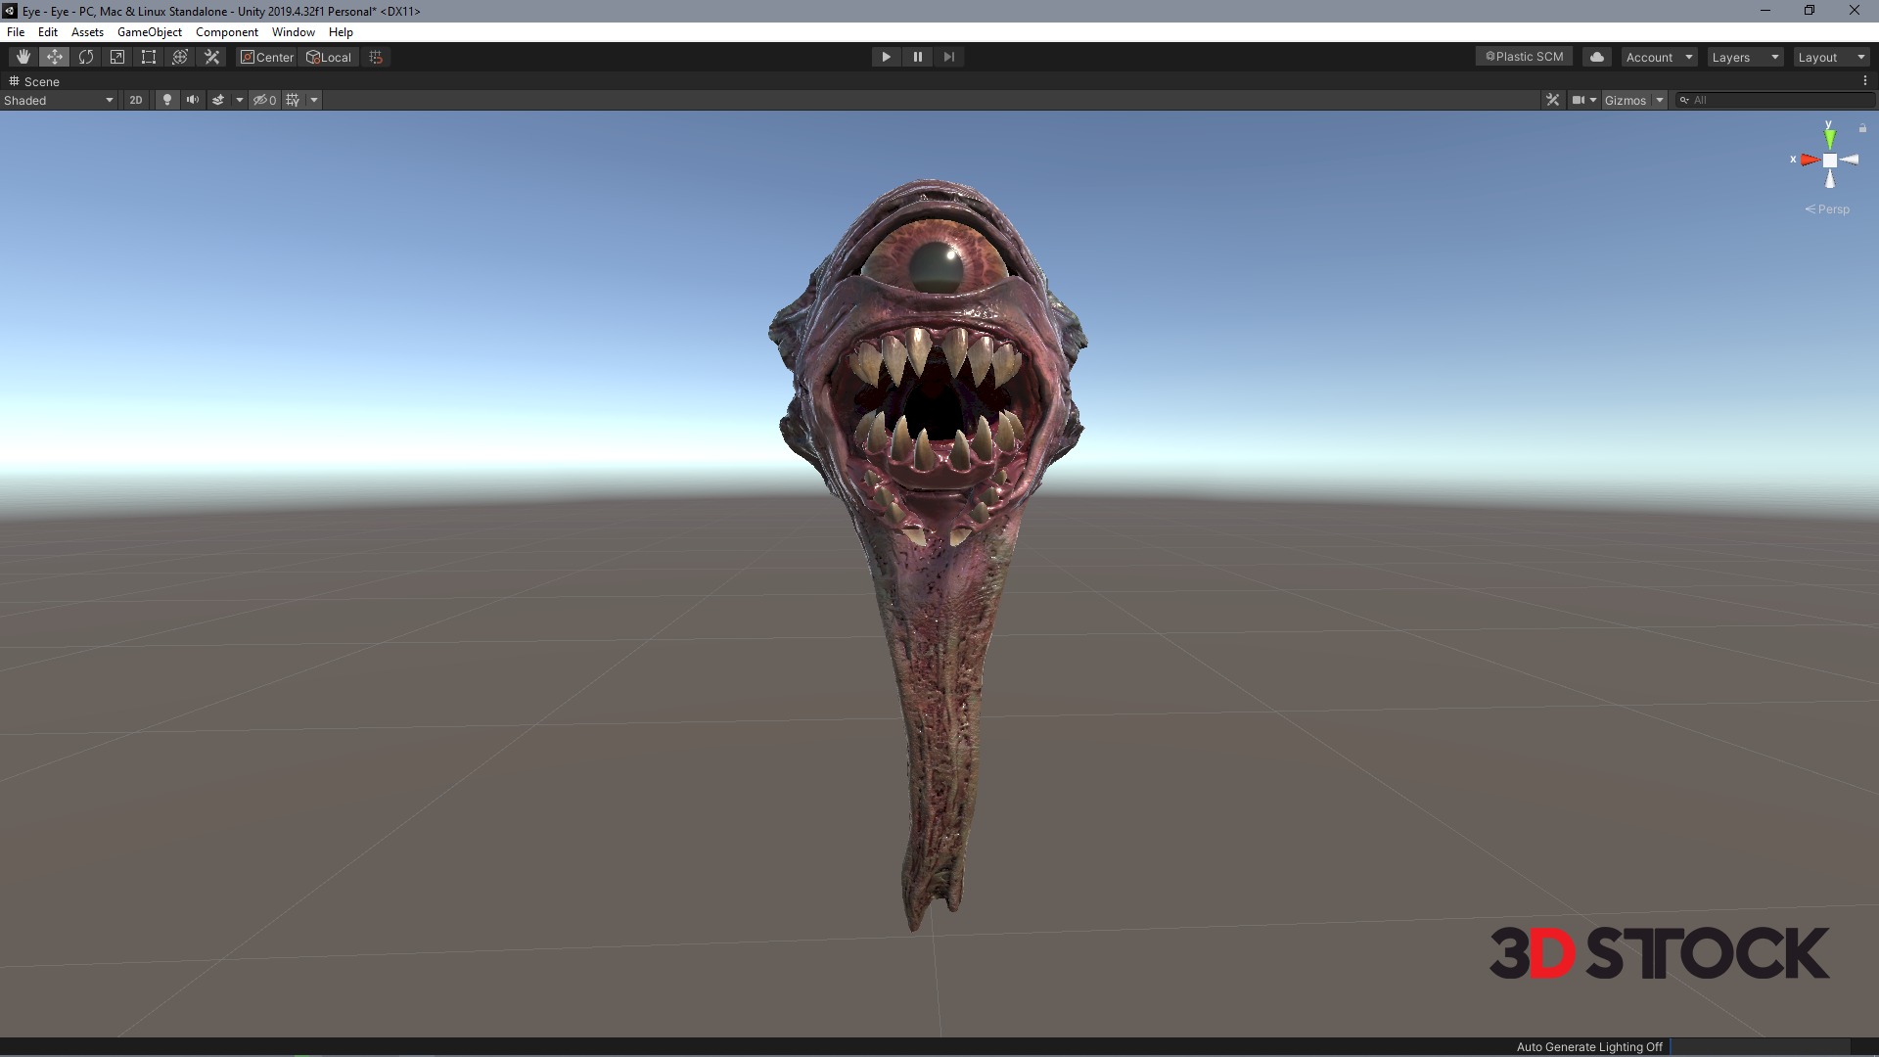Select the Hand tool
1879x1057 pixels.
[x=23, y=57]
